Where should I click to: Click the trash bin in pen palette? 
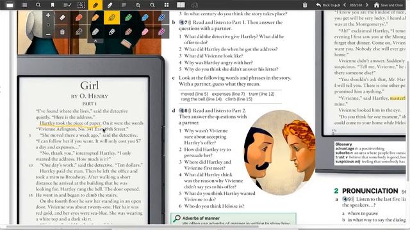62,32
